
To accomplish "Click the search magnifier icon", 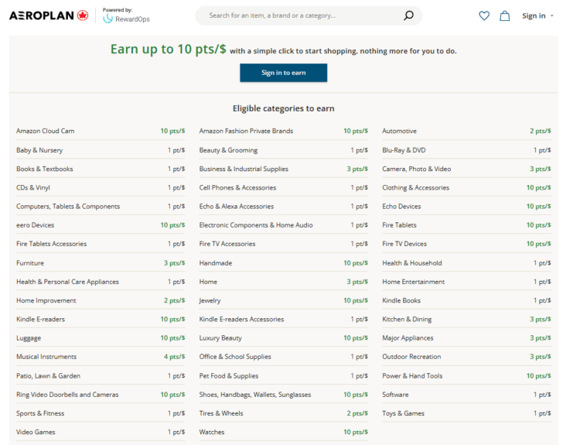I will pyautogui.click(x=408, y=15).
